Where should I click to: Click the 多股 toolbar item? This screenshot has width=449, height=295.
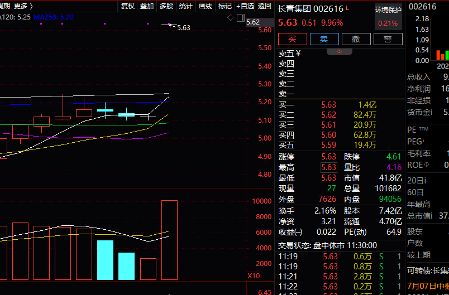pos(166,6)
